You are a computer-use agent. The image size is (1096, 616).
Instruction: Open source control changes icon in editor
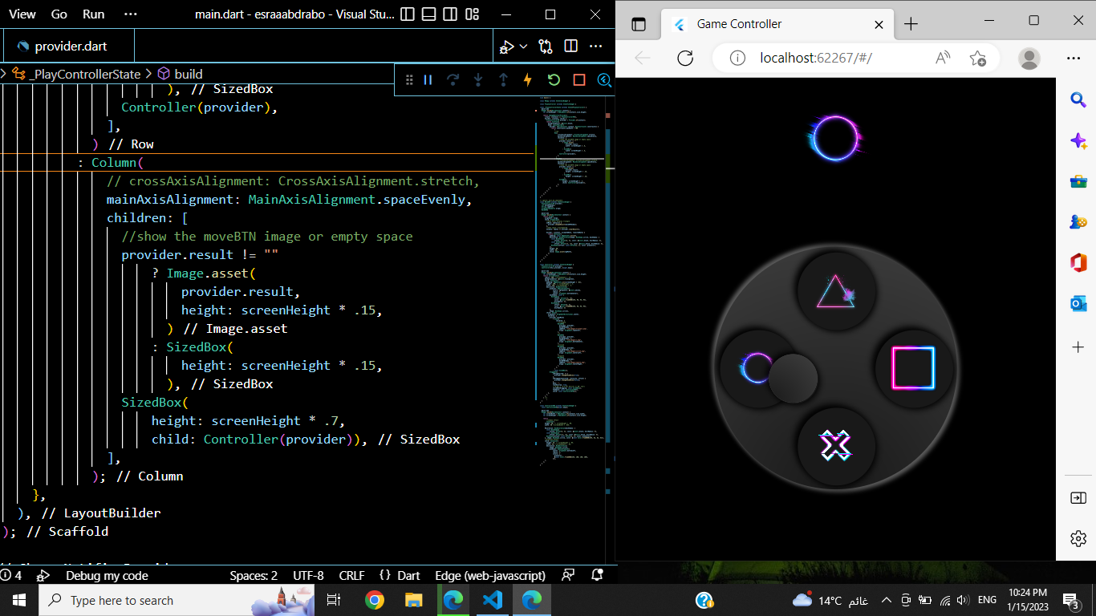(546, 47)
